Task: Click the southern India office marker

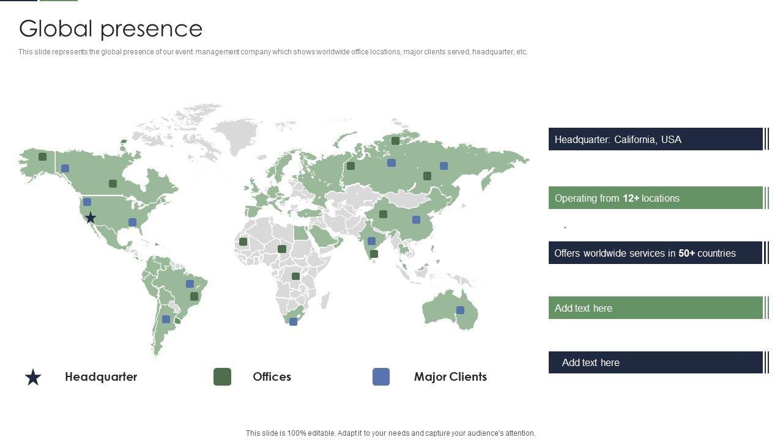Action: (374, 254)
